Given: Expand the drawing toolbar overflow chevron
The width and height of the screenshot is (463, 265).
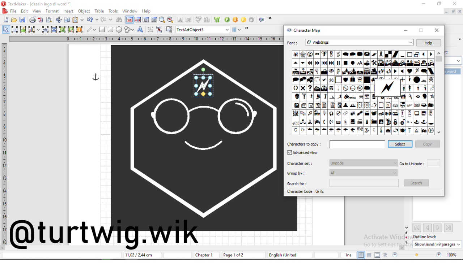Looking at the screenshot, I should point(247,28).
